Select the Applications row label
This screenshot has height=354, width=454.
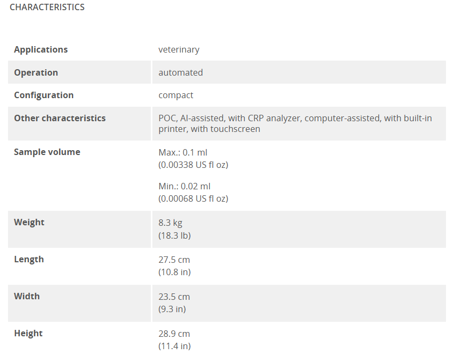pyautogui.click(x=41, y=49)
